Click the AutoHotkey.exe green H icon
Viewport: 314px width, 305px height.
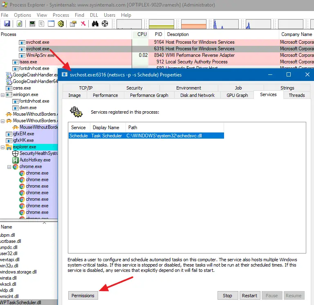16,160
